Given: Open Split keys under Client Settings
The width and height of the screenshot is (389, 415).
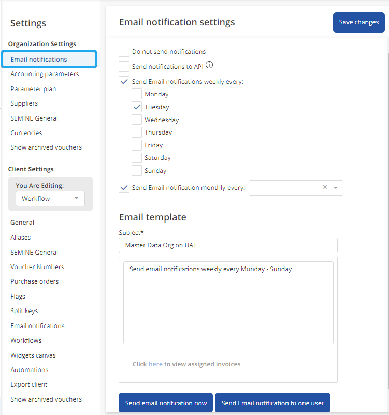Looking at the screenshot, I should click(x=24, y=311).
